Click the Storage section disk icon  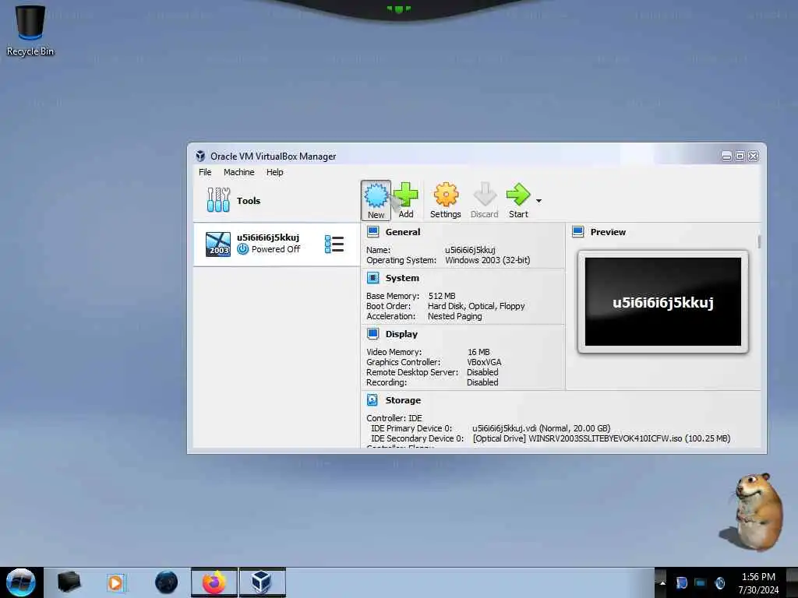click(373, 400)
